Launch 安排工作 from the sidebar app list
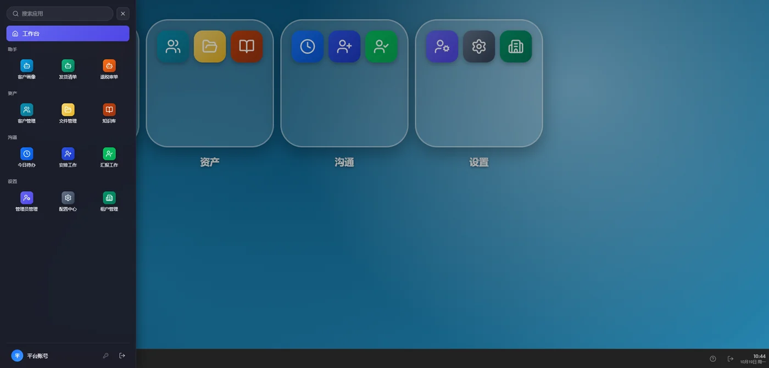This screenshot has width=769, height=368. click(68, 157)
